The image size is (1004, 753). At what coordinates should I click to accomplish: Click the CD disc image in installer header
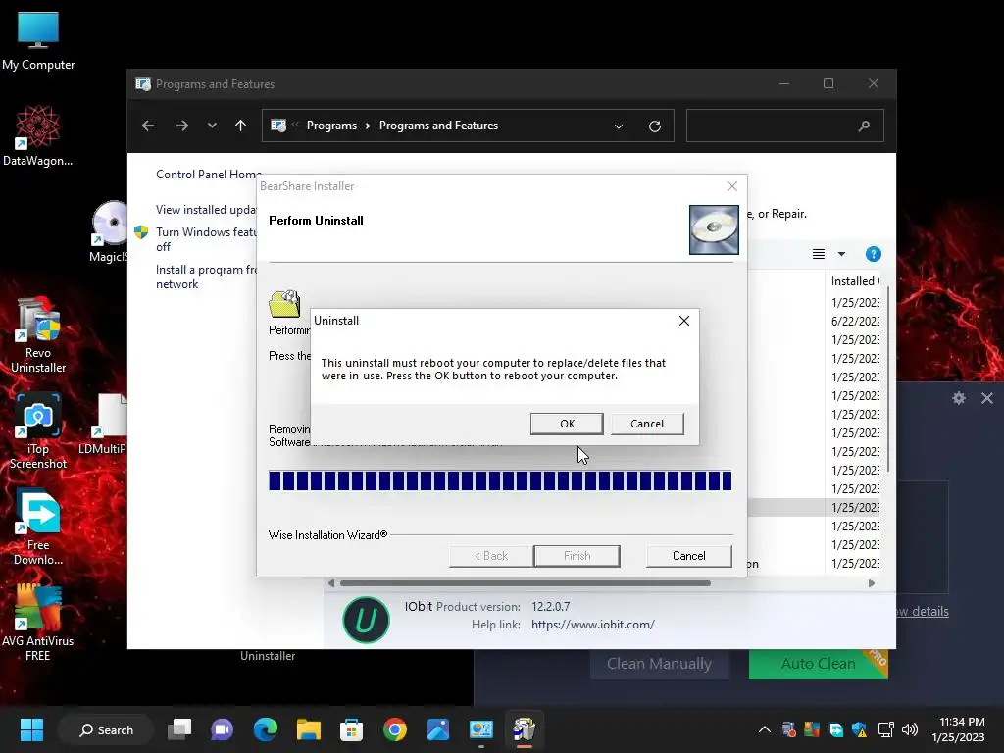click(x=714, y=229)
